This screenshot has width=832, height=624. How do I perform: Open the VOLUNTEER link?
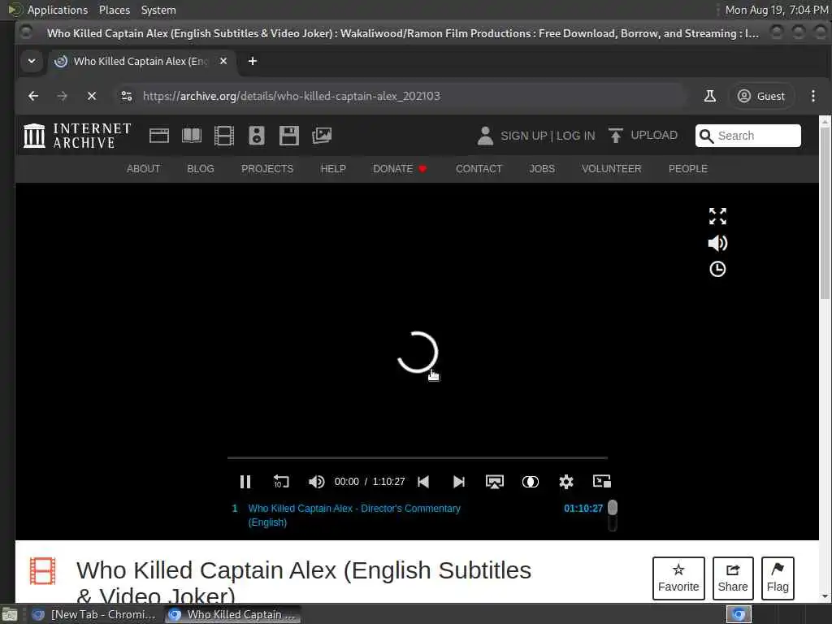(611, 169)
